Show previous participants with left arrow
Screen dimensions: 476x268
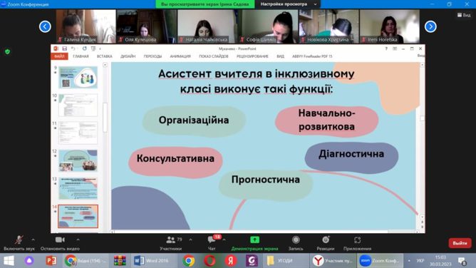[45, 26]
